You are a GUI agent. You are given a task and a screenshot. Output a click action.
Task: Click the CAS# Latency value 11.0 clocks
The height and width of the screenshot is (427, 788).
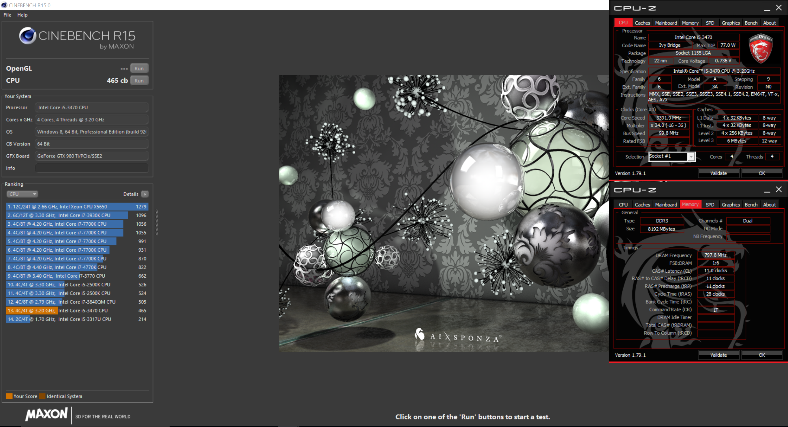point(715,271)
